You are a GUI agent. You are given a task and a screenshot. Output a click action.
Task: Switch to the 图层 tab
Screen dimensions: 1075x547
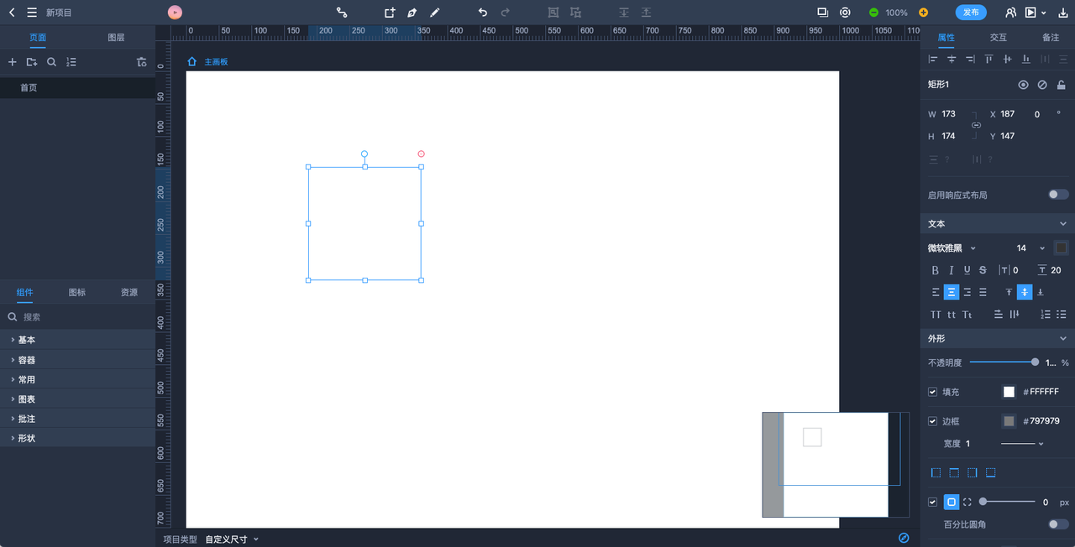(116, 38)
